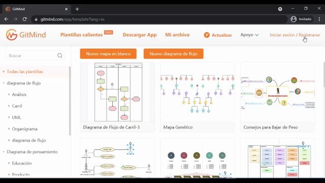Click the search magnifier icon
This screenshot has width=325, height=183.
point(60,55)
